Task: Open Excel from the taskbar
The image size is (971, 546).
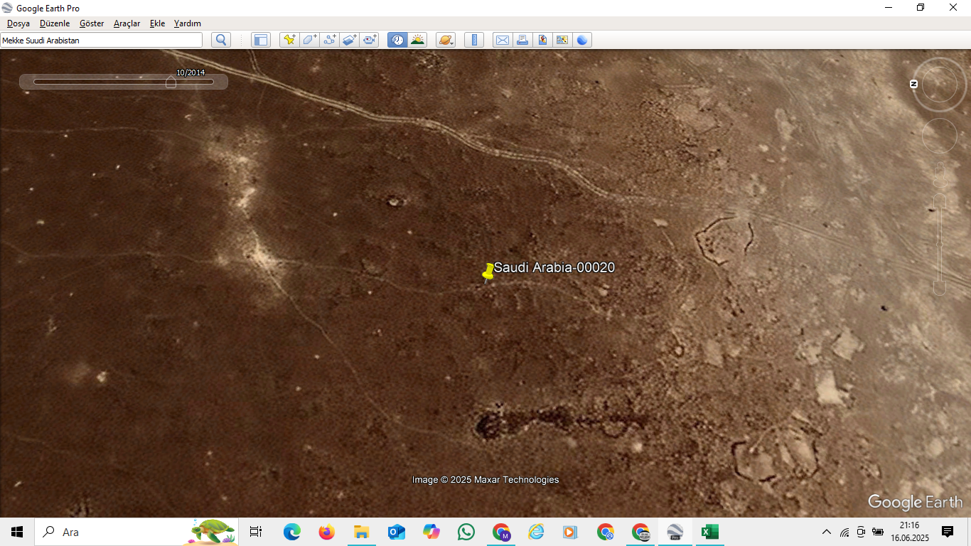Action: [709, 532]
